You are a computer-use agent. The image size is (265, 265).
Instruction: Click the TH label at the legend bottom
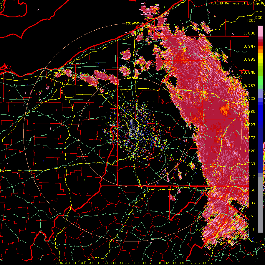click(x=253, y=229)
